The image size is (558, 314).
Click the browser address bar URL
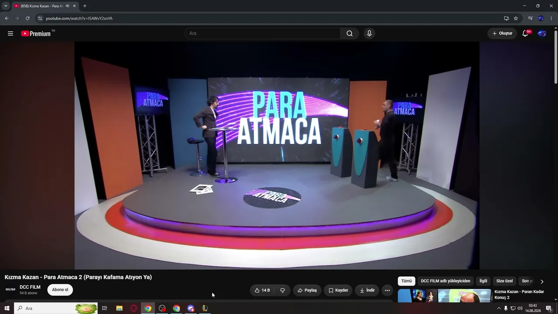click(x=79, y=18)
